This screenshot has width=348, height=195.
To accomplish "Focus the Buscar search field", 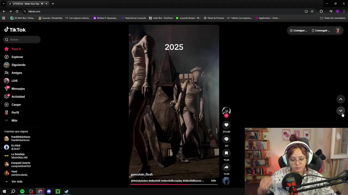I will click(22, 40).
